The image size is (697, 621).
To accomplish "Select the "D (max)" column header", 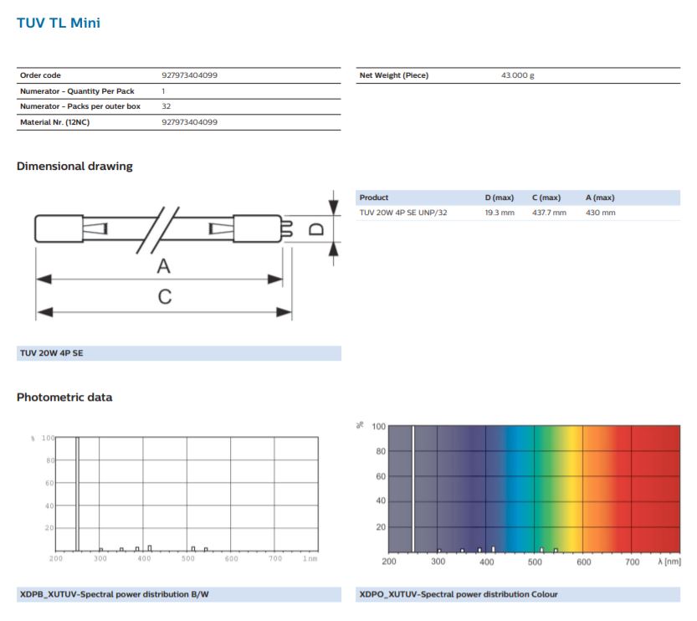I will click(x=500, y=198).
